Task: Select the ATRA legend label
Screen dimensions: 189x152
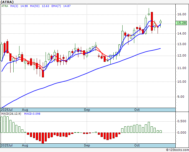Action: [5, 6]
